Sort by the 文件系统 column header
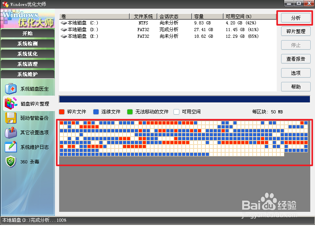The height and width of the screenshot is (226, 315). pyautogui.click(x=143, y=16)
